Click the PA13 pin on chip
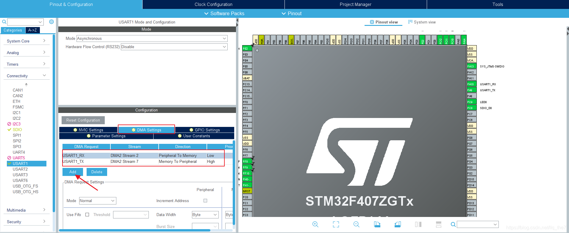 pyautogui.click(x=472, y=66)
